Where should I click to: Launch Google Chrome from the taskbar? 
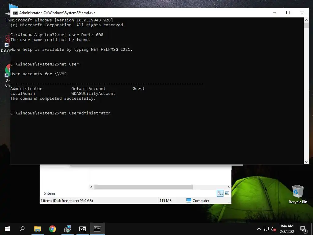coord(53,229)
